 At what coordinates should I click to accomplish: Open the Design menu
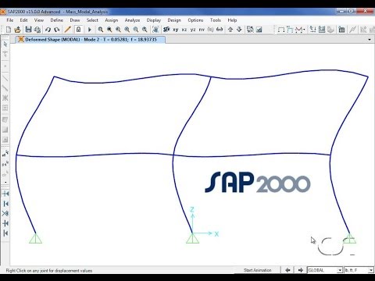174,20
